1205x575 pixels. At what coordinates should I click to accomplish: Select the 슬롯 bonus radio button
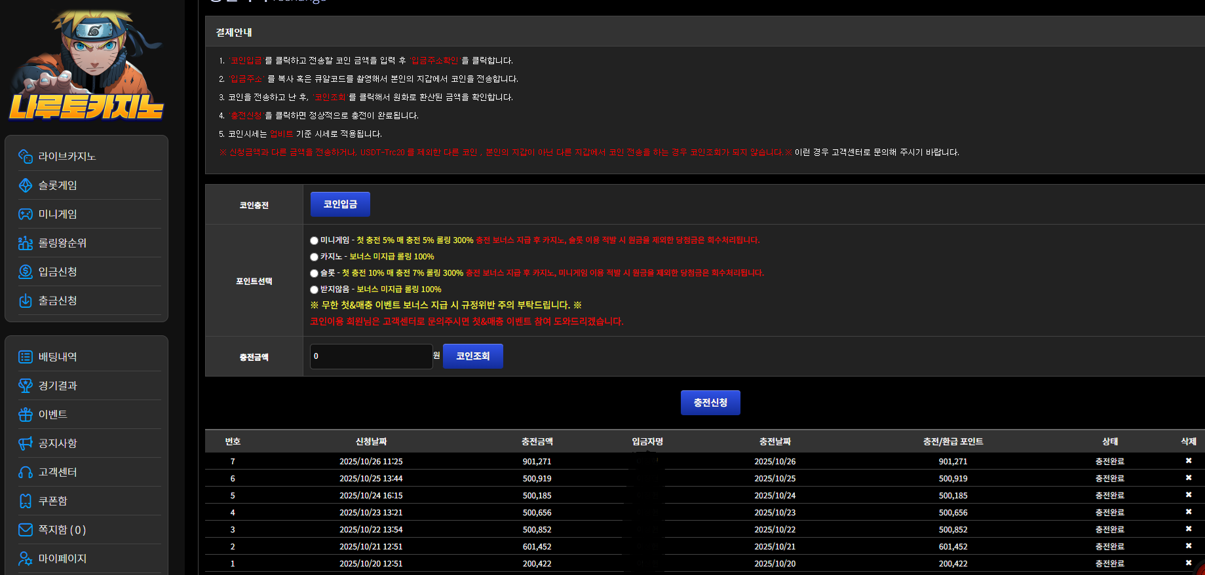coord(315,274)
